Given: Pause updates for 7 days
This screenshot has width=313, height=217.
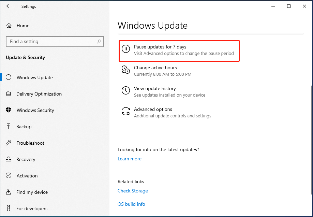Looking at the screenshot, I should click(179, 51).
